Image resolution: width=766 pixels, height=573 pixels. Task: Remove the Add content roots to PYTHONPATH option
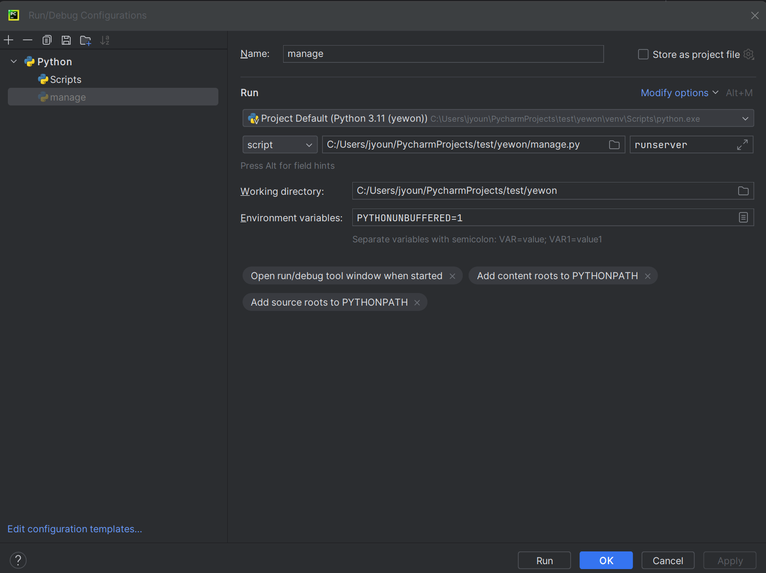[x=648, y=276]
